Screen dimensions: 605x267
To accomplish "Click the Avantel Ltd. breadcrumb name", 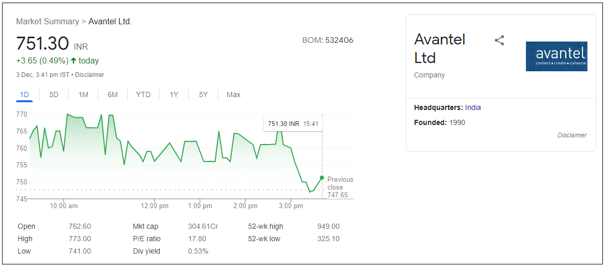I will (x=110, y=22).
